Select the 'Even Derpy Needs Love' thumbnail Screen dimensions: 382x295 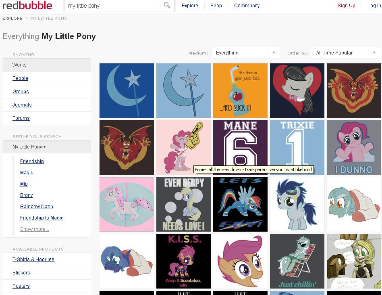[x=183, y=204]
